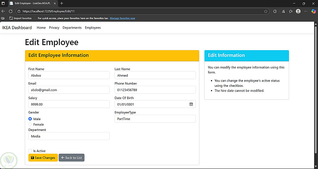Select the Edit Employee browser tab
This screenshot has height=169, width=318.
(32, 3)
